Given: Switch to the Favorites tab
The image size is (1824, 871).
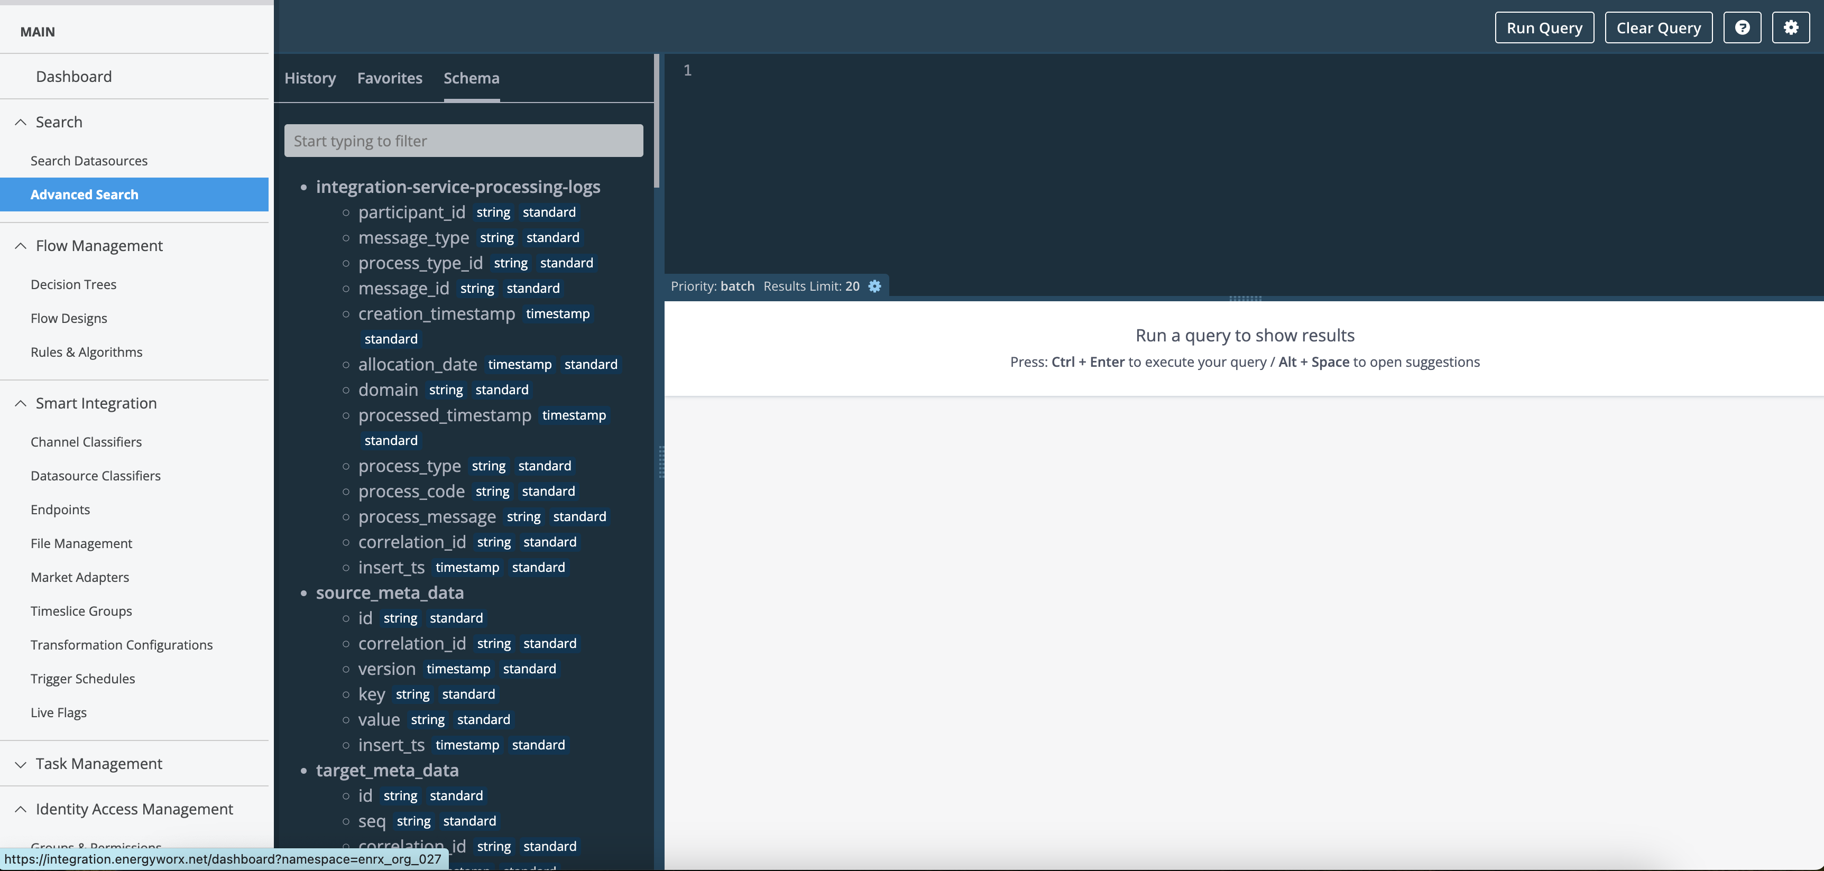Looking at the screenshot, I should tap(390, 78).
